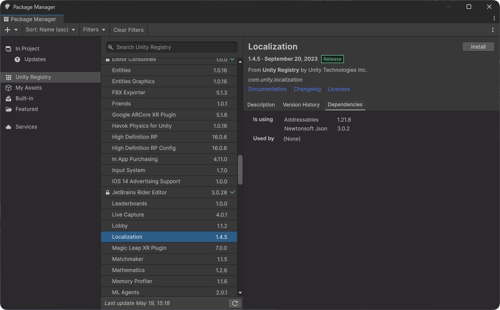Viewport: 500px width, 310px height.
Task: Select the Friends package
Action: click(x=169, y=104)
